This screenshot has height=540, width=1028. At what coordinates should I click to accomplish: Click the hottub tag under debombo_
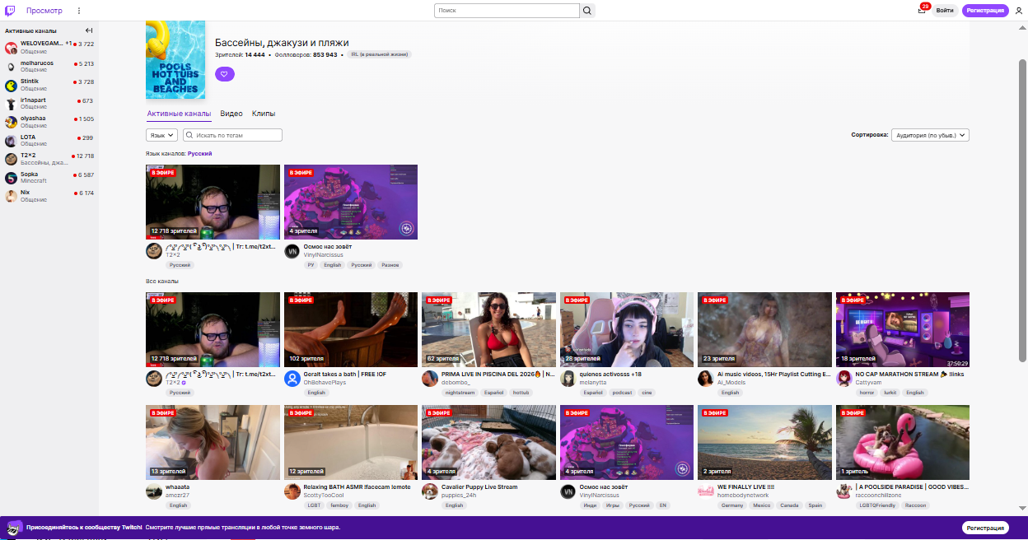pyautogui.click(x=521, y=393)
